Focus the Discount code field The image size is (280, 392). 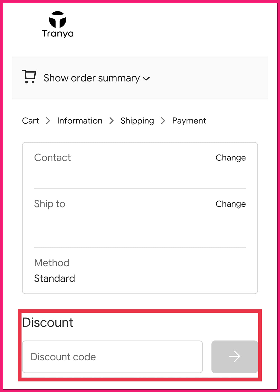[x=112, y=357]
